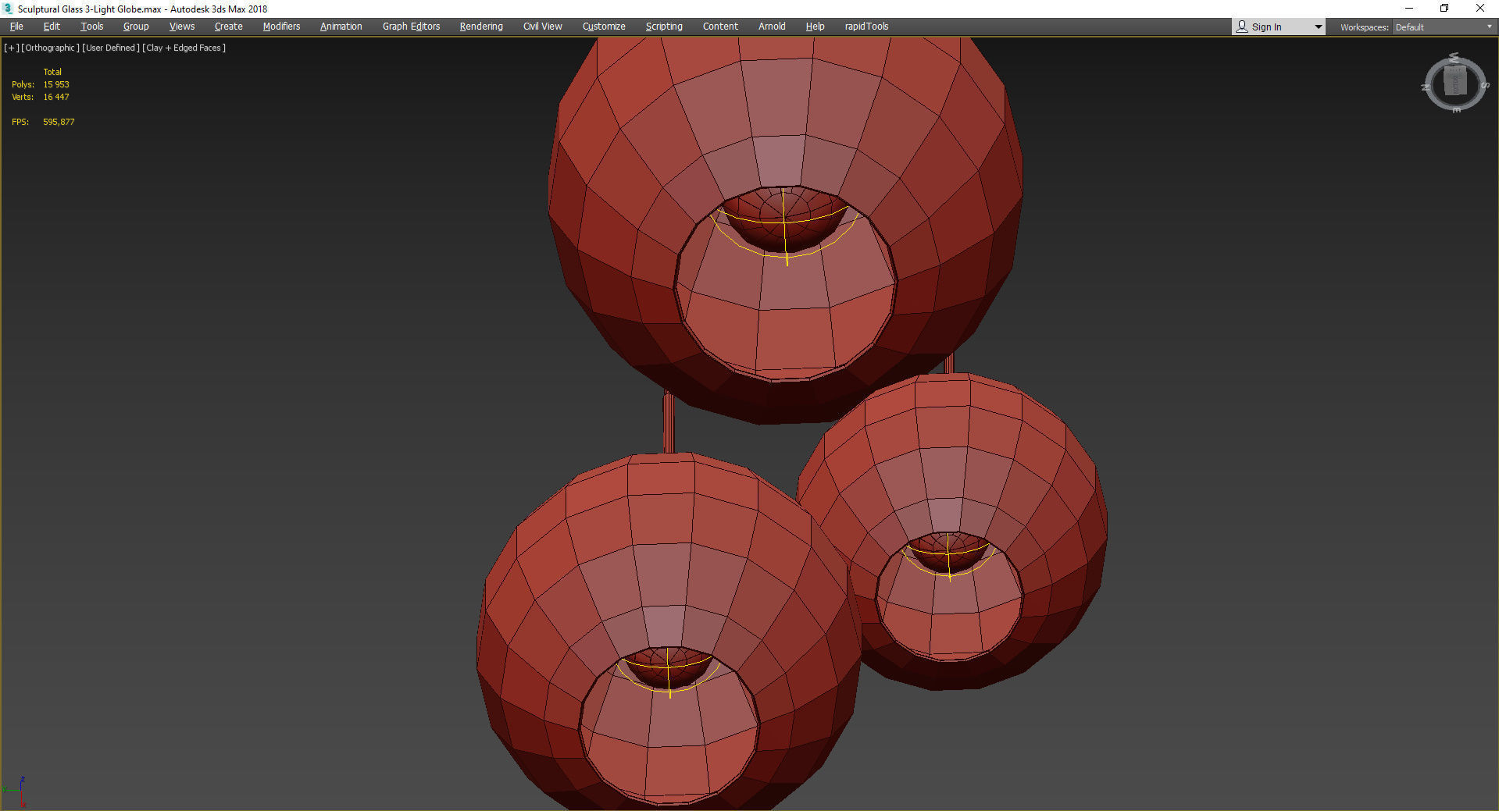
Task: Open the Group menu
Action: (136, 27)
